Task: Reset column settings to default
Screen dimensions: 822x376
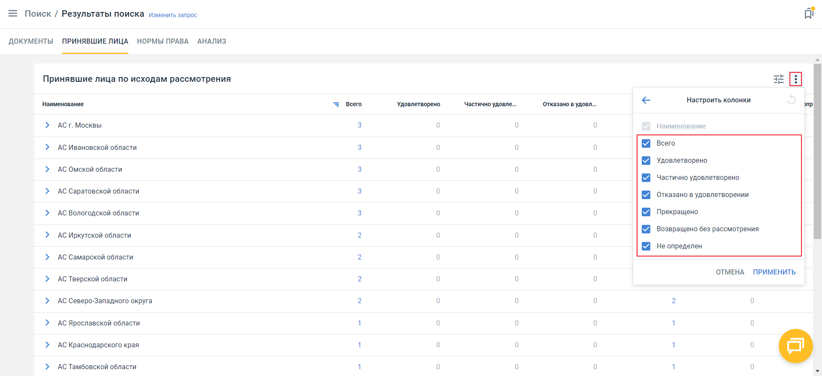Action: click(792, 100)
